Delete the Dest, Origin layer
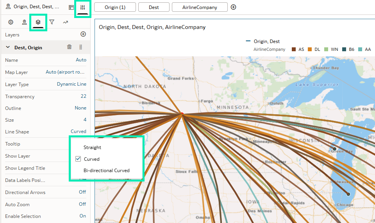The height and width of the screenshot is (223, 375). point(70,47)
